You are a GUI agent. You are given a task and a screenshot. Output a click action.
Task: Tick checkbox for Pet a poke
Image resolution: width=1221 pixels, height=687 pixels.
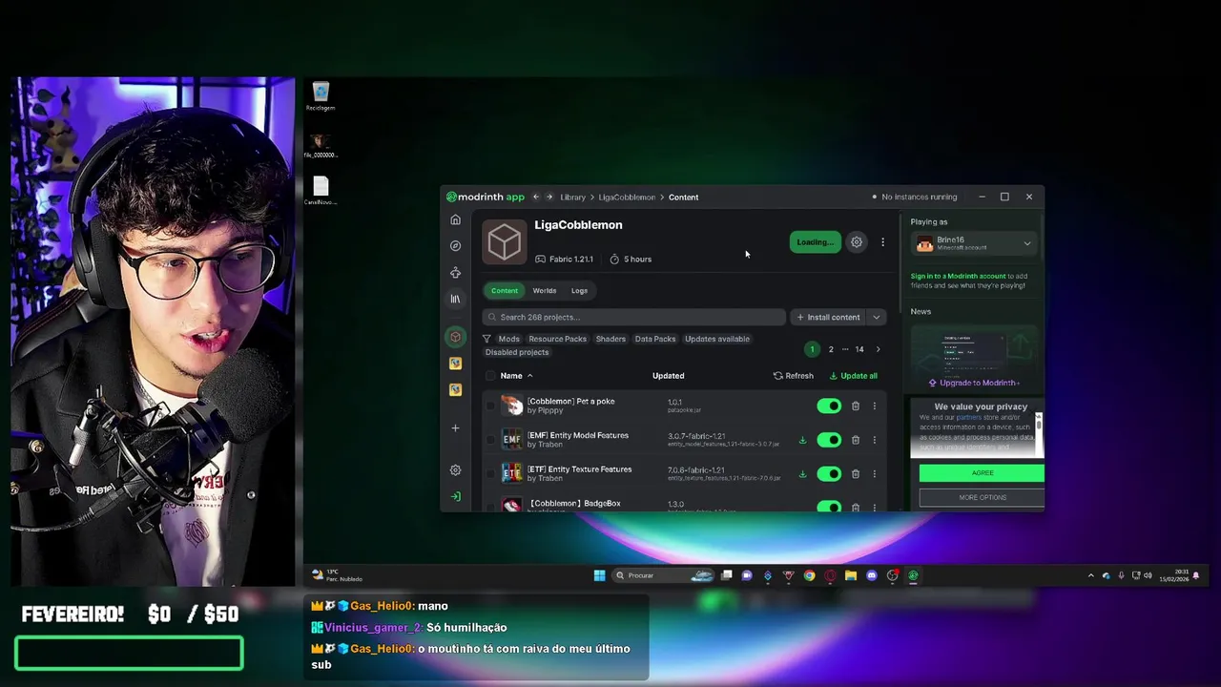point(490,406)
